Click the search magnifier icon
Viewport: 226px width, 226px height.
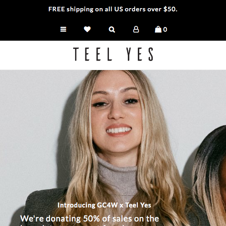[112, 29]
